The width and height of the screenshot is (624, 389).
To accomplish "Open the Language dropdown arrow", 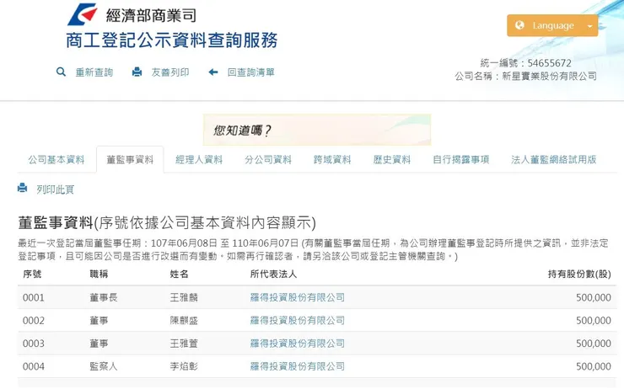I will pos(589,26).
